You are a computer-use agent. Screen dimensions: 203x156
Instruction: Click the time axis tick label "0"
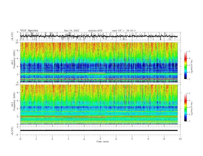(20, 139)
